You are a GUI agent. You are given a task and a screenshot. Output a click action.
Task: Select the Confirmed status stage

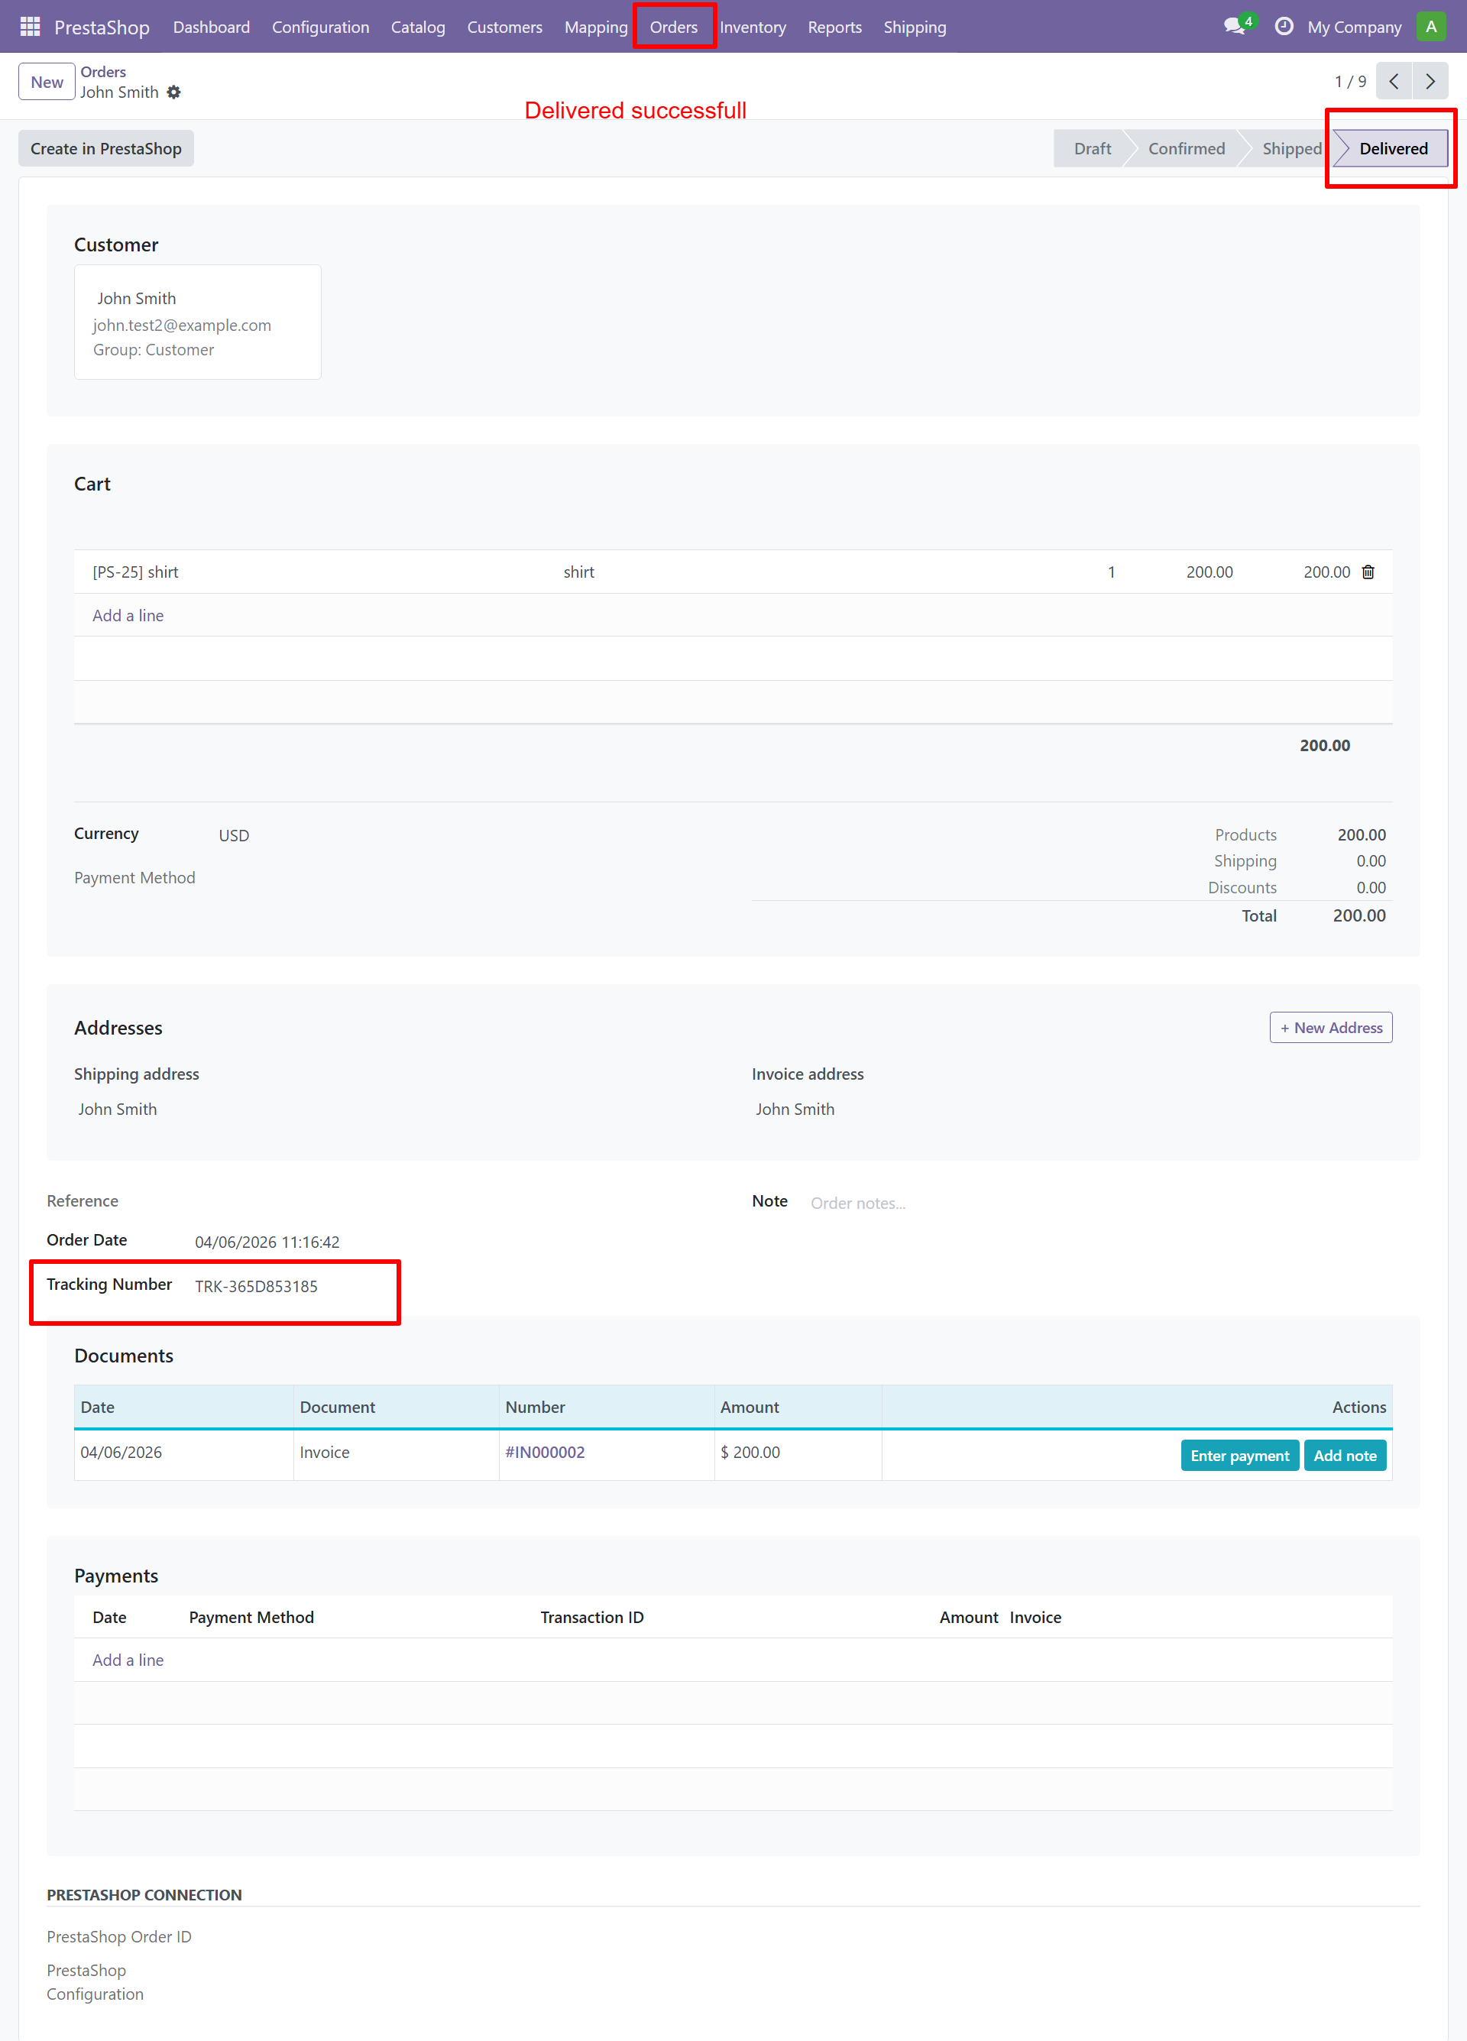(1185, 149)
